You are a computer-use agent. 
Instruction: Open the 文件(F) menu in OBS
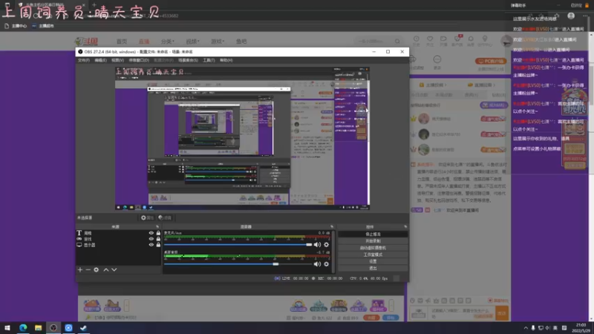[x=84, y=60]
